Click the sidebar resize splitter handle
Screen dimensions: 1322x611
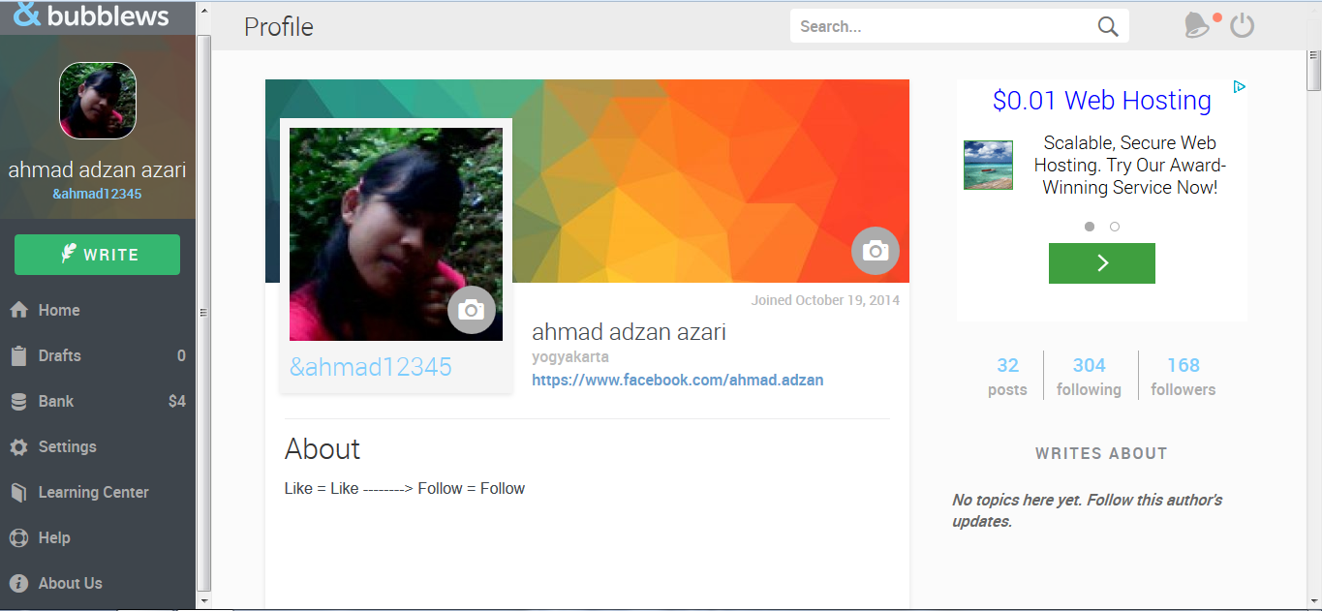point(203,312)
